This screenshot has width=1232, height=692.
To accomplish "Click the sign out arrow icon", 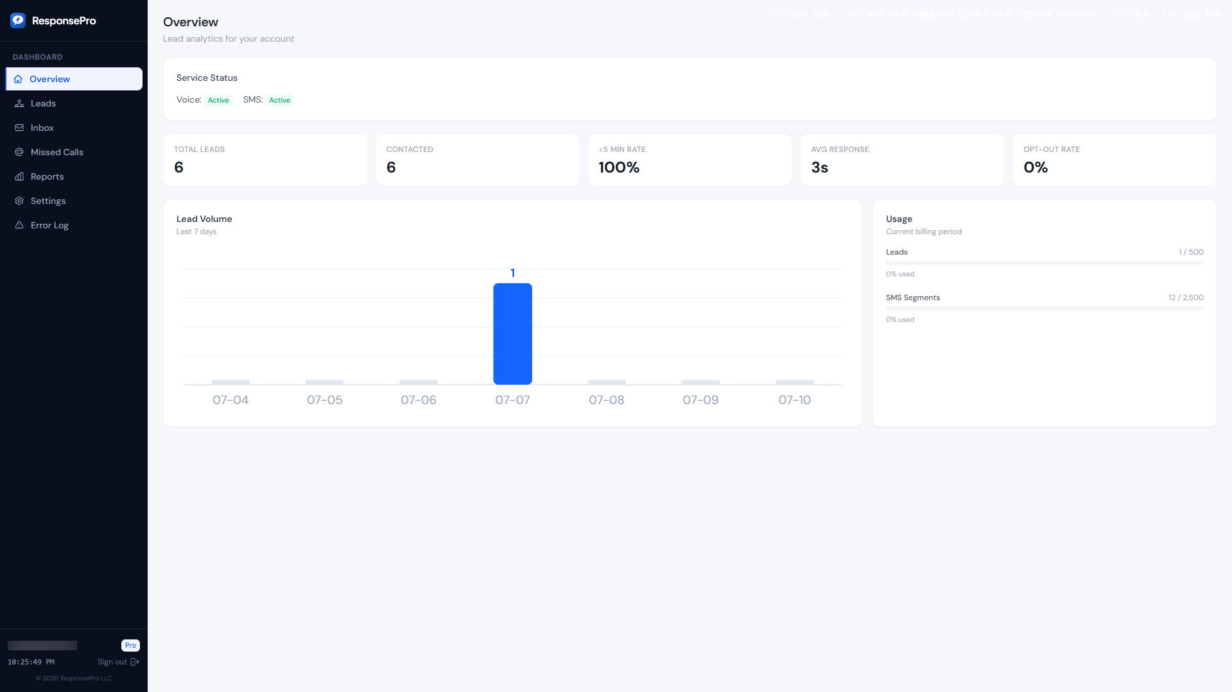I will coord(135,662).
